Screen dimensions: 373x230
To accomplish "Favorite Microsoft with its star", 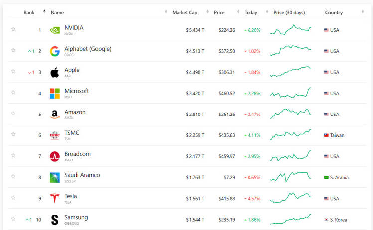I will click(13, 92).
